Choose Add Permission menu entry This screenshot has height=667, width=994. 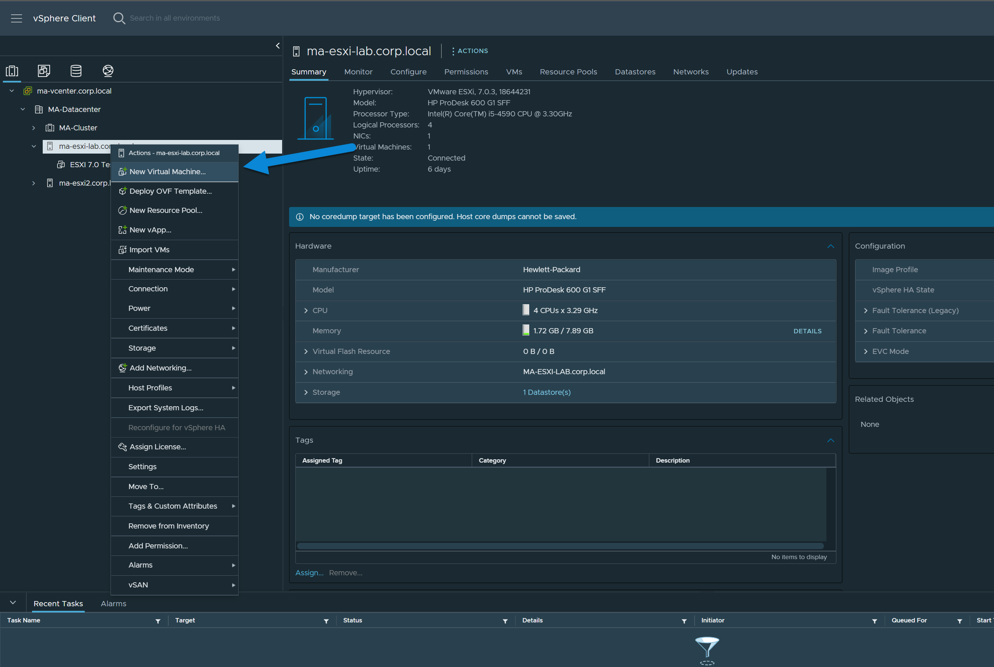tap(175, 546)
